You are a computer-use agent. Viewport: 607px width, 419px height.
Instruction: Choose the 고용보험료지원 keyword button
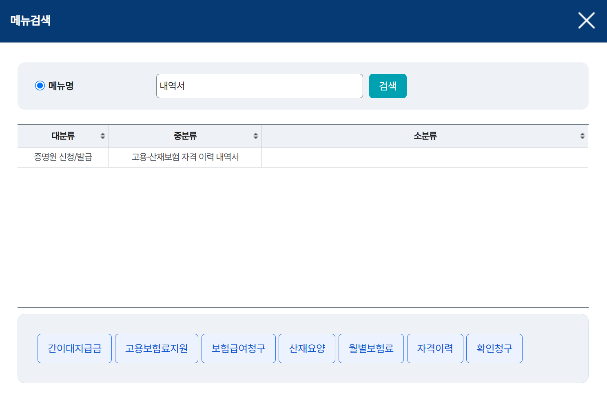[x=157, y=348]
